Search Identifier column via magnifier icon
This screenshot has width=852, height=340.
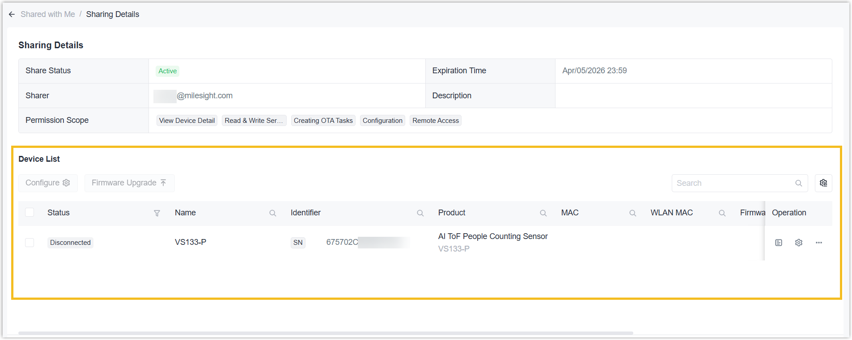[x=420, y=213]
